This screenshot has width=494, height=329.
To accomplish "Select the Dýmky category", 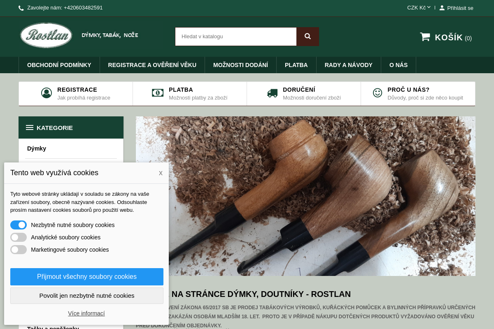I will [37, 148].
